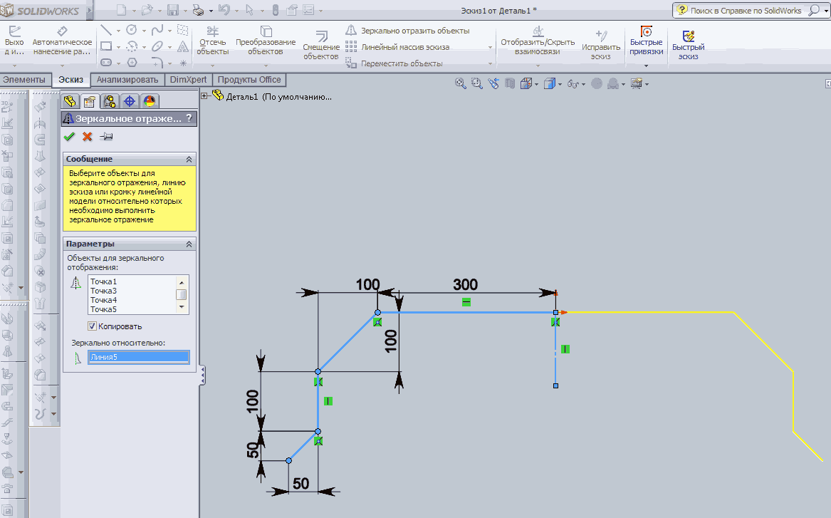Viewport: 831px width, 518px height.
Task: Click Линейный массив эскиза button
Action: click(404, 47)
